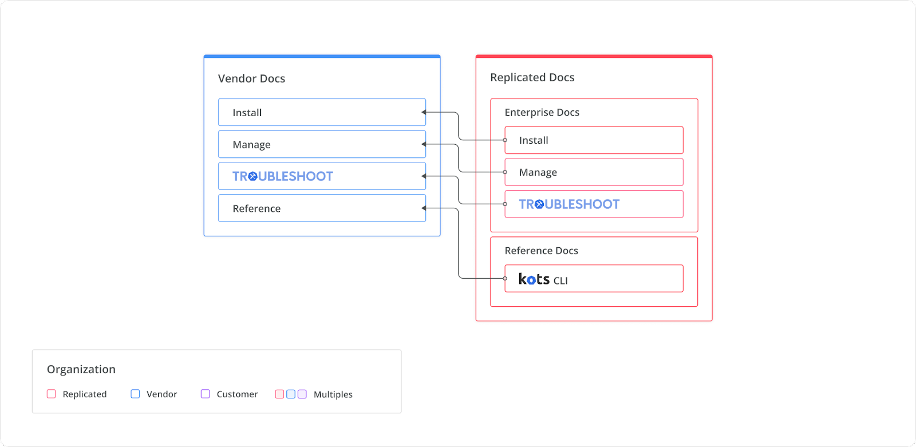The width and height of the screenshot is (916, 447).
Task: Click the Manage box in Vendor Docs
Action: click(322, 144)
